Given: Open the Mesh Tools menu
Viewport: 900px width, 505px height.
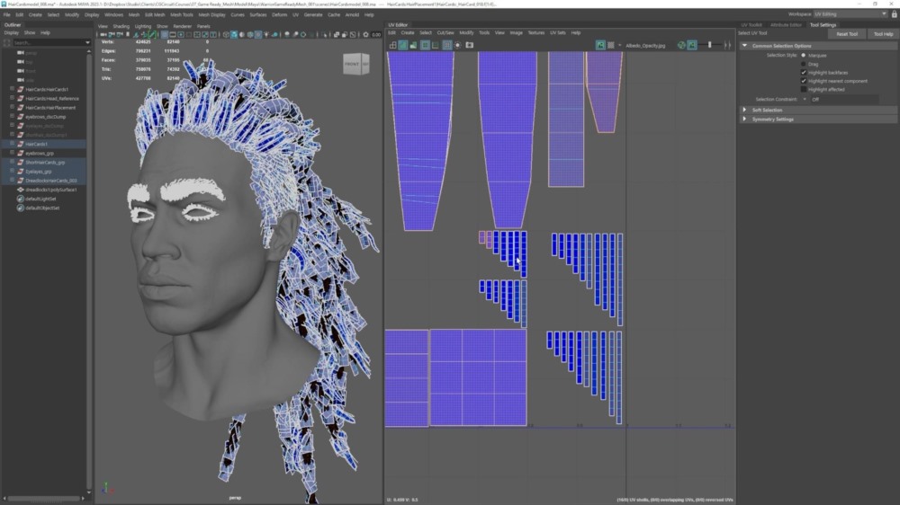Looking at the screenshot, I should 182,15.
